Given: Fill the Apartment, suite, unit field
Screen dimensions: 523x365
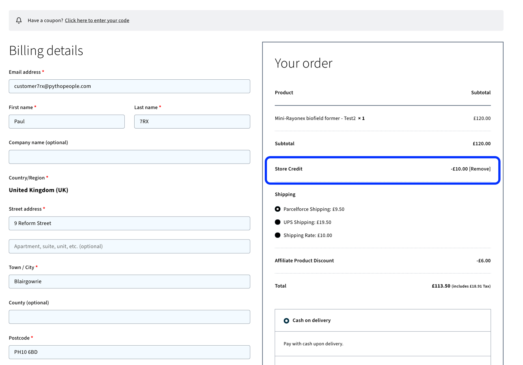Looking at the screenshot, I should [129, 246].
